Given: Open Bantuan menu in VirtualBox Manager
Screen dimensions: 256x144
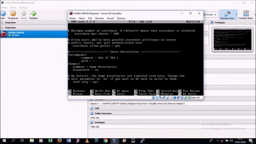Looking at the screenshot, I should 24,8.
